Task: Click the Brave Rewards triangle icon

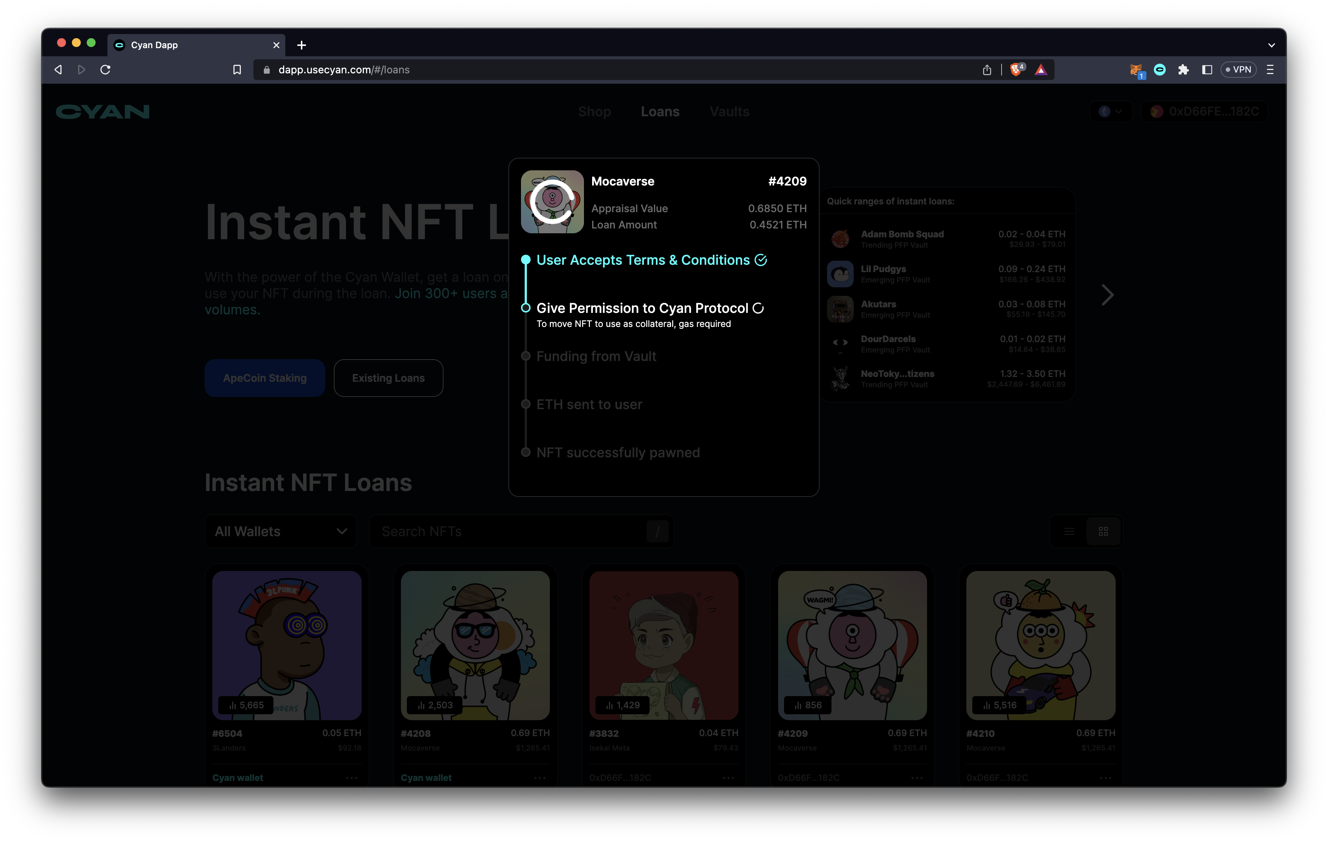Action: tap(1041, 70)
